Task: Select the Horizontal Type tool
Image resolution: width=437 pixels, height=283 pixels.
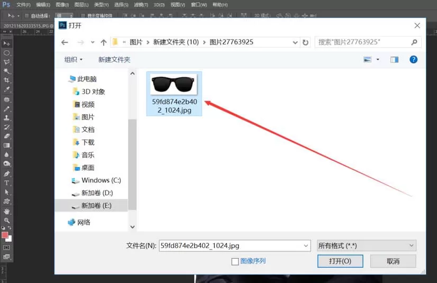Action: coord(6,183)
